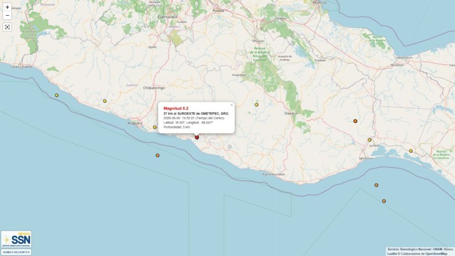455x256 pixels.
Task: Click the Chilpancingo city label
Action: (154, 88)
